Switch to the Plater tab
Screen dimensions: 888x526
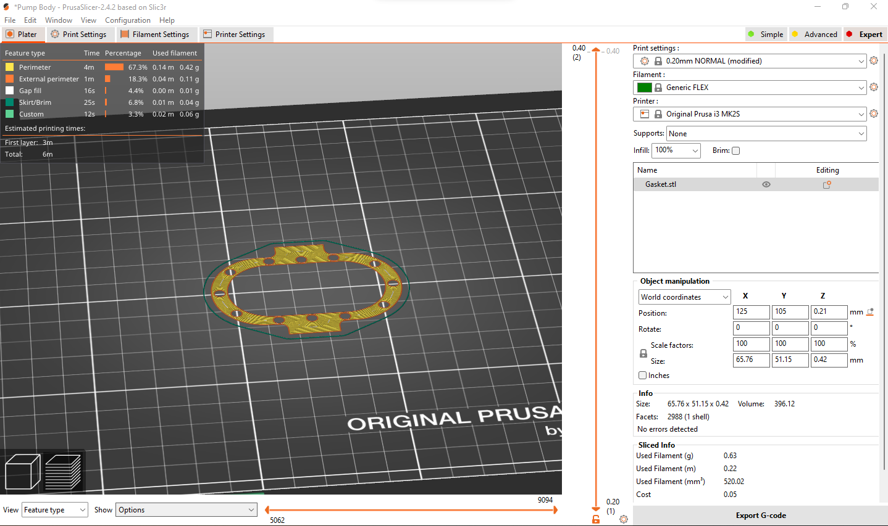(x=22, y=35)
